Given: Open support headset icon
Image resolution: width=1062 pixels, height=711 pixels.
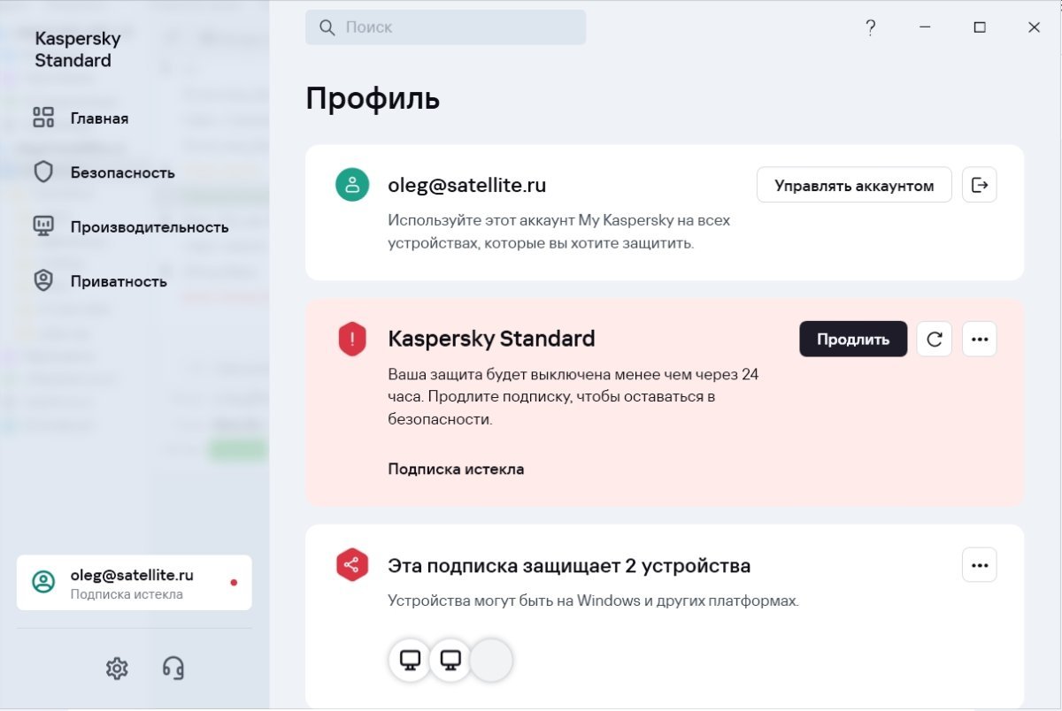Looking at the screenshot, I should tap(173, 668).
